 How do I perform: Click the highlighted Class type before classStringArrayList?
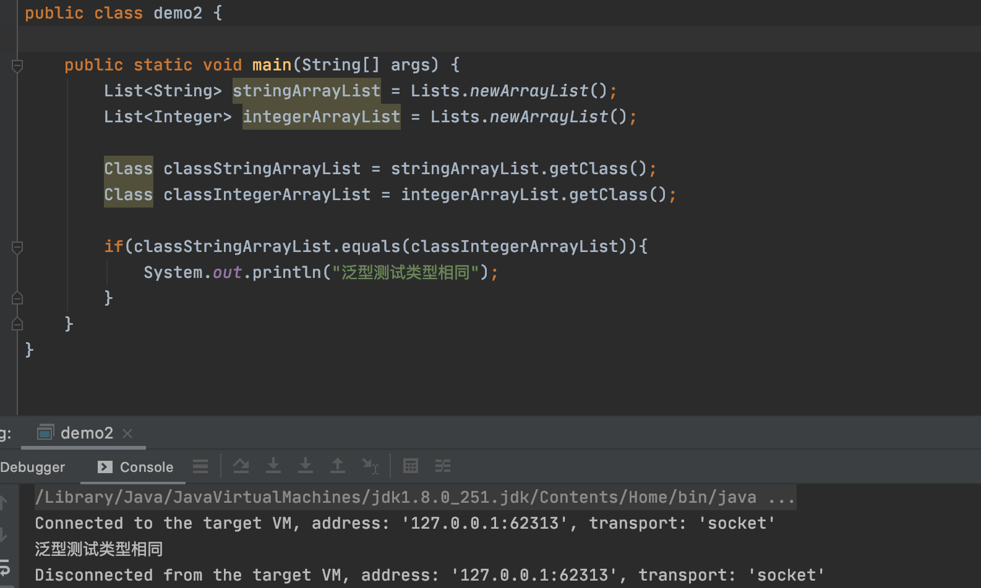pyautogui.click(x=129, y=169)
